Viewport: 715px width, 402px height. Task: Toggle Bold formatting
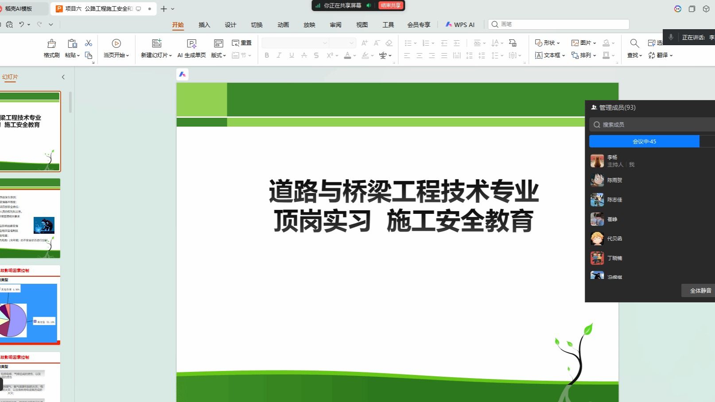267,55
